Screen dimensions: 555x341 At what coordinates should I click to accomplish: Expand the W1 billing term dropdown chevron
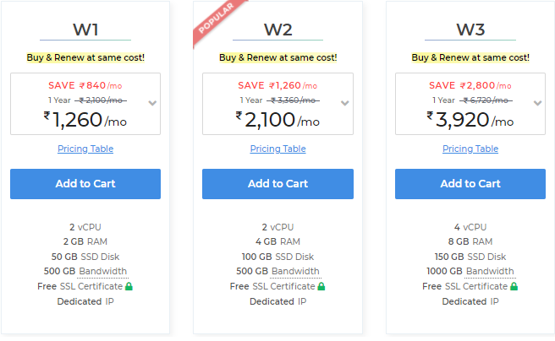[152, 104]
